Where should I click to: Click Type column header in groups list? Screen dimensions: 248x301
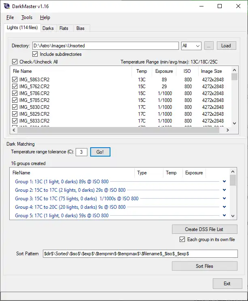[x=149, y=173]
